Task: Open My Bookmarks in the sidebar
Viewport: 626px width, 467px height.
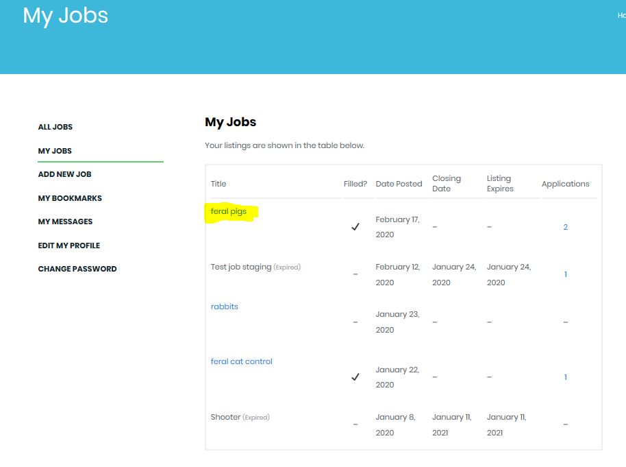Action: 70,198
